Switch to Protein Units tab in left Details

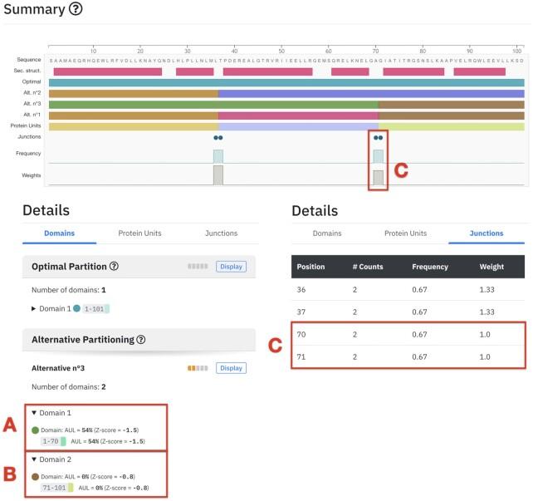point(139,233)
